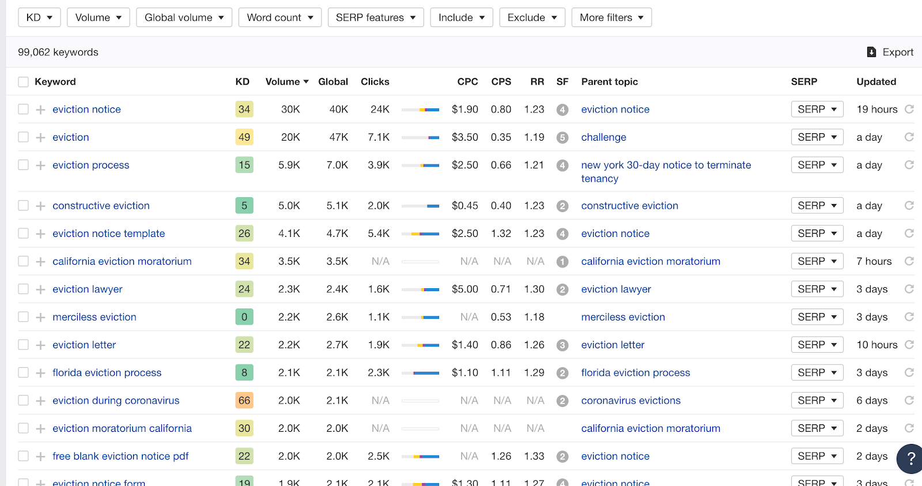922x486 pixels.
Task: Sort the table by Volume column
Action: tap(286, 82)
